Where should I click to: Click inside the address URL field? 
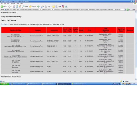65,10
